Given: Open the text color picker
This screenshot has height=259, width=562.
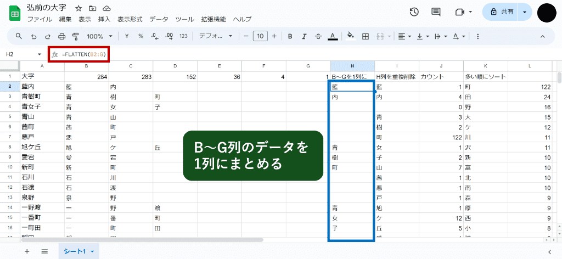Looking at the screenshot, I should 333,36.
